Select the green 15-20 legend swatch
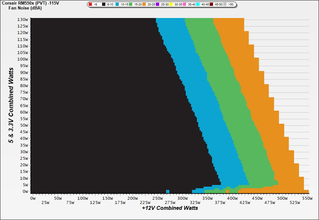 (131, 5)
